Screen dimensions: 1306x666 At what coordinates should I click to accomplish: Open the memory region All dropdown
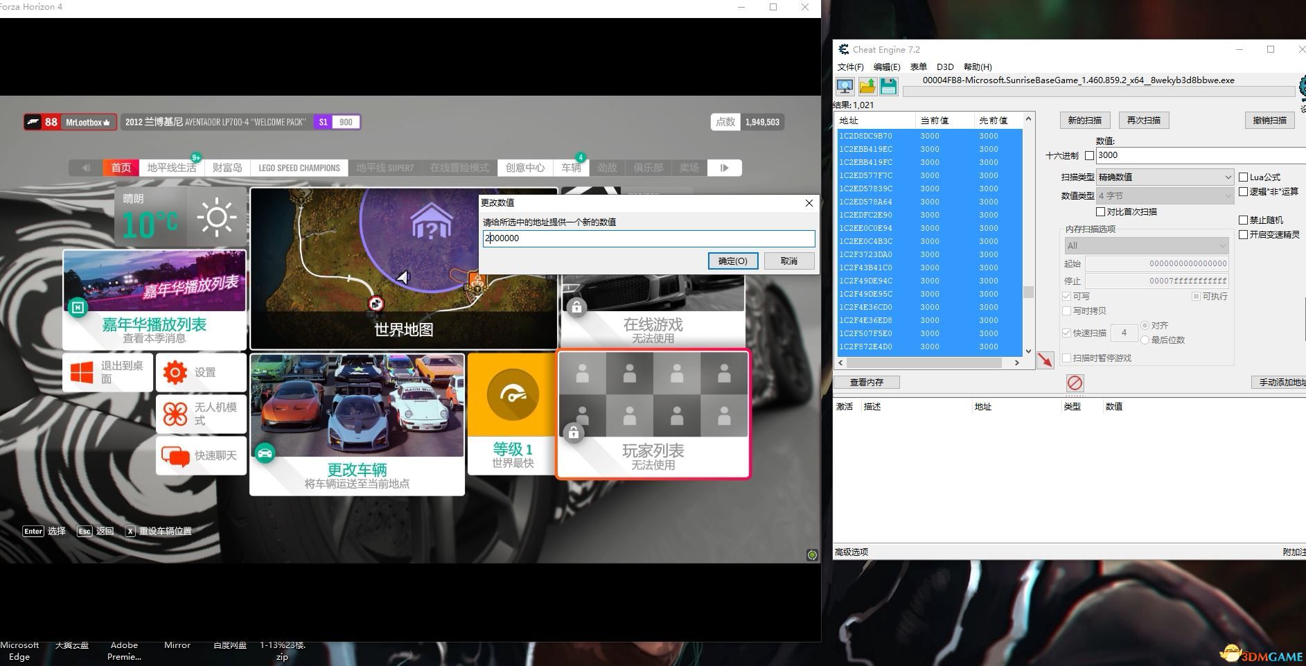(x=1147, y=245)
